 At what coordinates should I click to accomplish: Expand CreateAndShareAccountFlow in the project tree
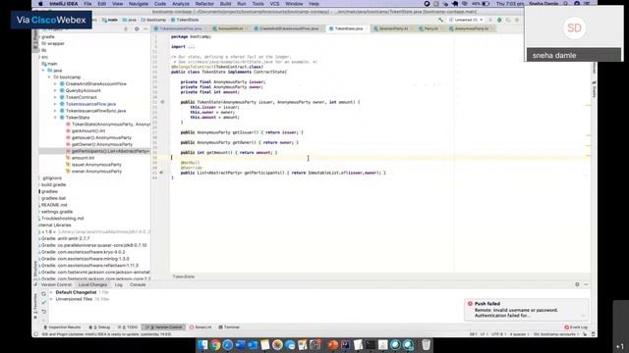coord(55,84)
